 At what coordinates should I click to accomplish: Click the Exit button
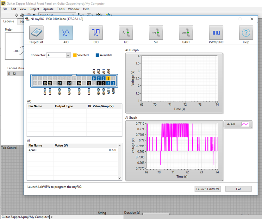(x=239, y=189)
